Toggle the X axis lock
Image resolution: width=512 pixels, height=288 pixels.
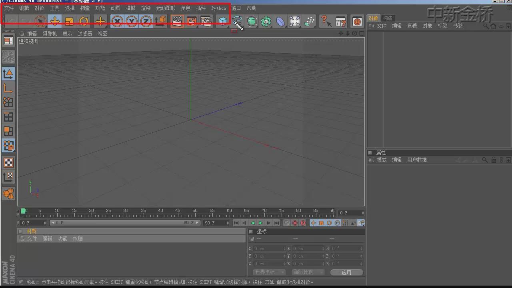(117, 21)
